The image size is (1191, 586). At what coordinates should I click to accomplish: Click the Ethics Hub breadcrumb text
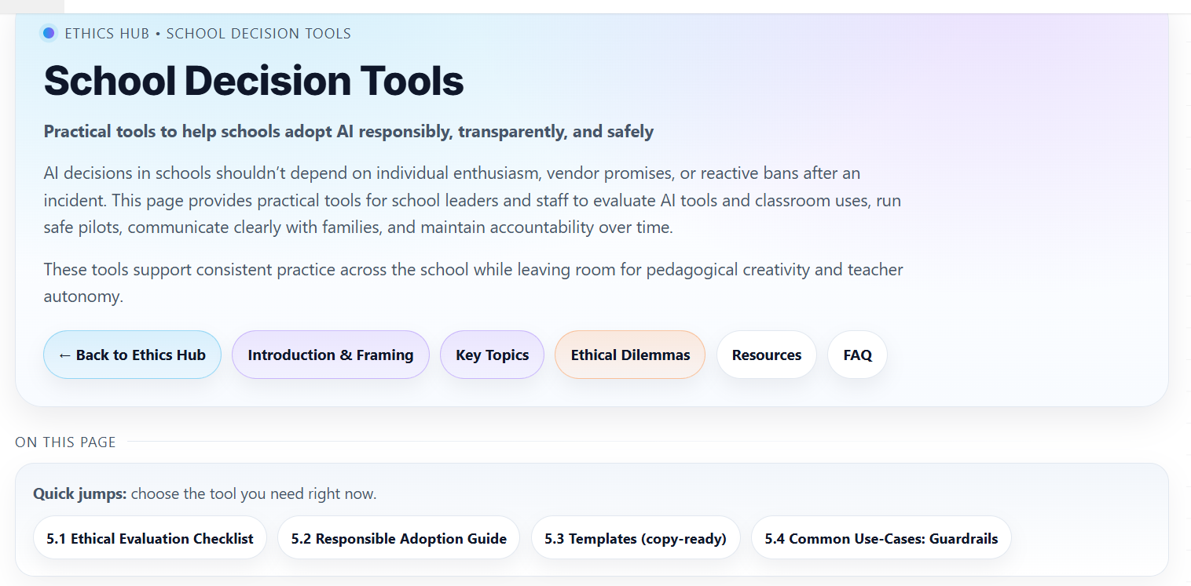(x=107, y=34)
